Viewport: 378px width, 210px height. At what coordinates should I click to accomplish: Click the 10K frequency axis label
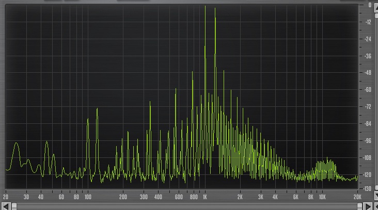pyautogui.click(x=322, y=197)
